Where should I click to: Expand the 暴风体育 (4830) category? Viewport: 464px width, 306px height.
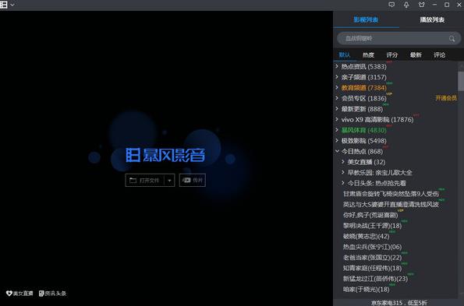pos(337,130)
